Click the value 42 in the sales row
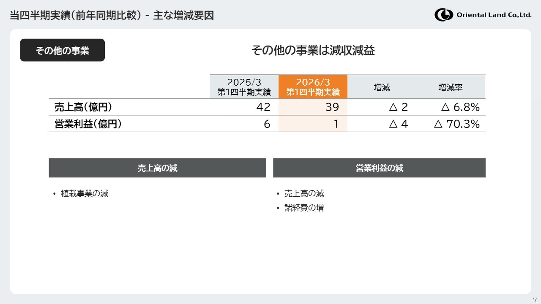541x304 pixels. pyautogui.click(x=263, y=107)
